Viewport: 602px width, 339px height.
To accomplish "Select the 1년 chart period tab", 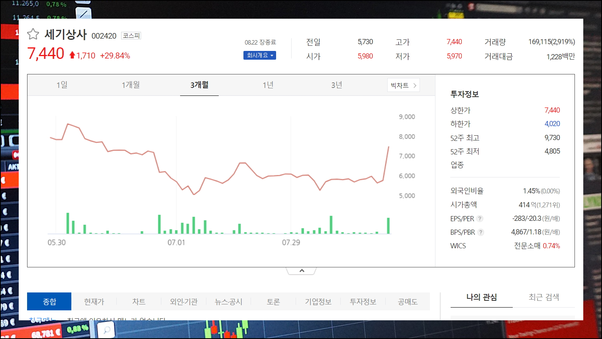I will point(268,85).
